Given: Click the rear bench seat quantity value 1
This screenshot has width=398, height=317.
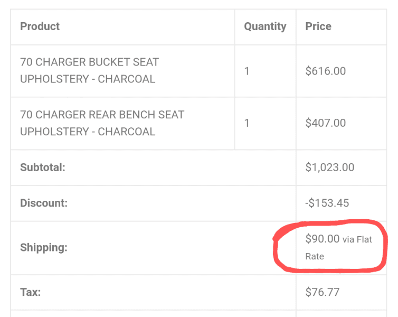Looking at the screenshot, I should [x=247, y=123].
